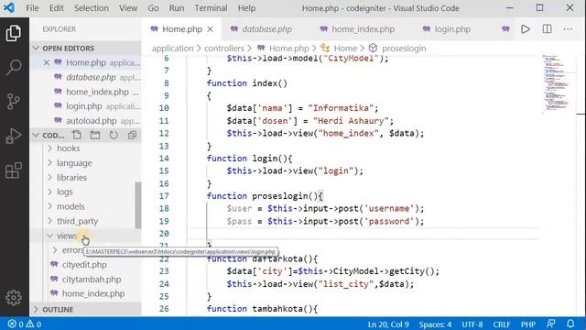Click the application breadcrumb segment
The image size is (586, 330).
(173, 49)
